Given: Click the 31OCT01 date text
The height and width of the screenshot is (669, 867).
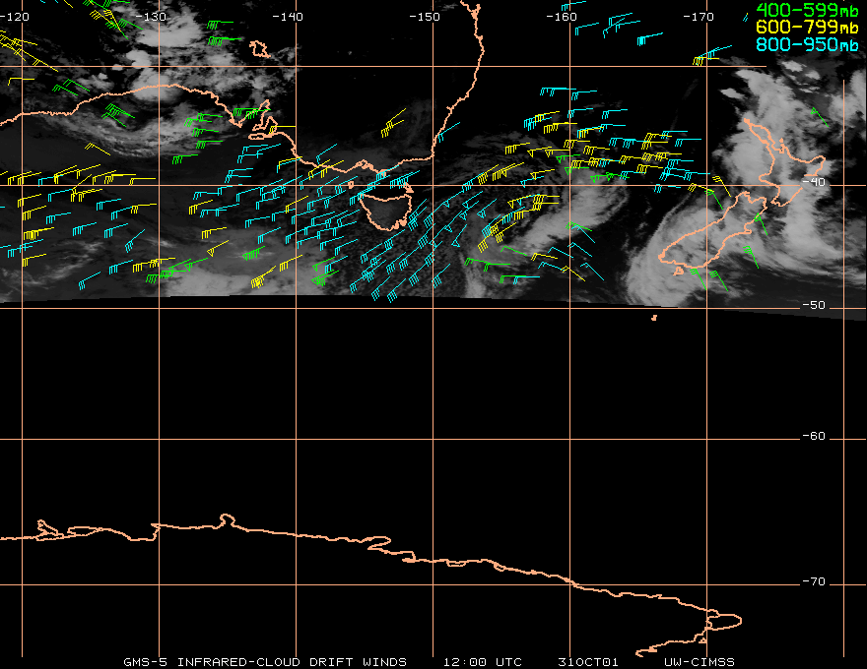Looking at the screenshot, I should tap(588, 662).
